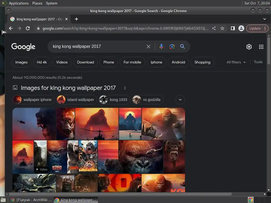Select the Shopping filter chip

tap(202, 62)
